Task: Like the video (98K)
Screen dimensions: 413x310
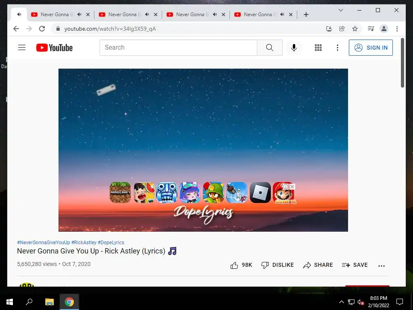Action: click(x=241, y=265)
